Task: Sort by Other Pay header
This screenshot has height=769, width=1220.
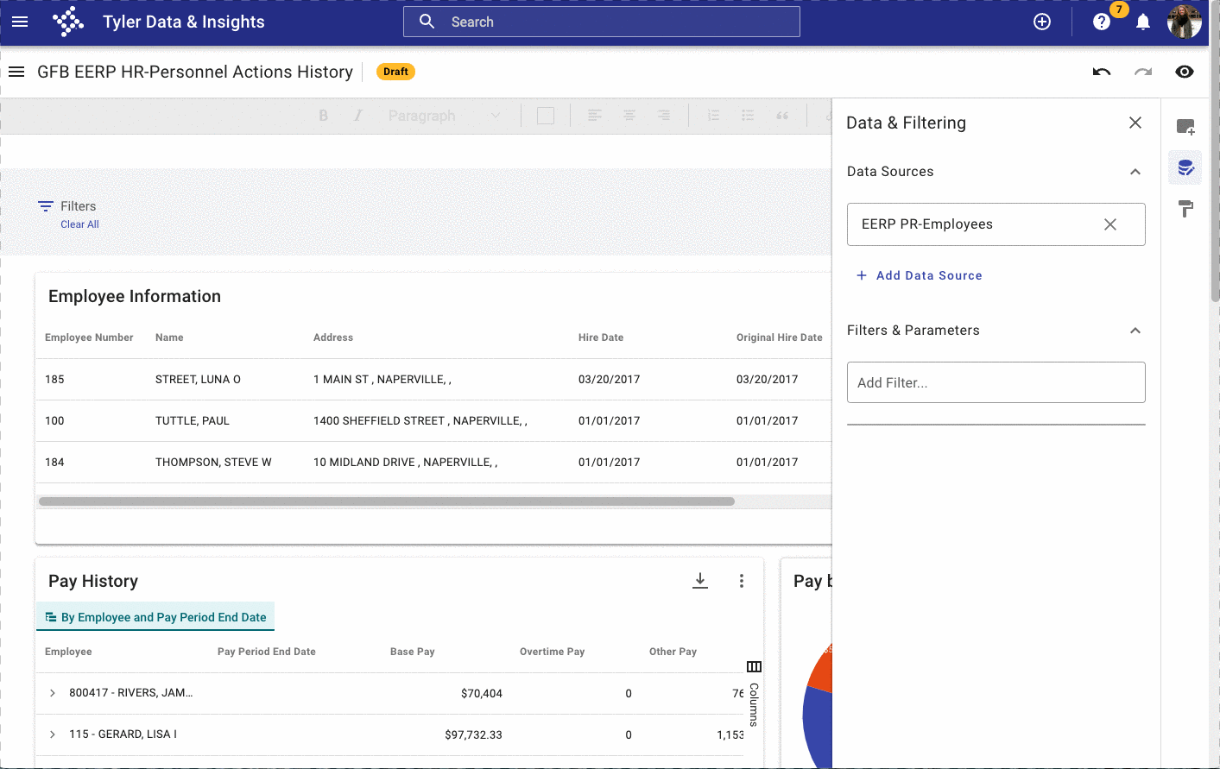Action: click(673, 652)
